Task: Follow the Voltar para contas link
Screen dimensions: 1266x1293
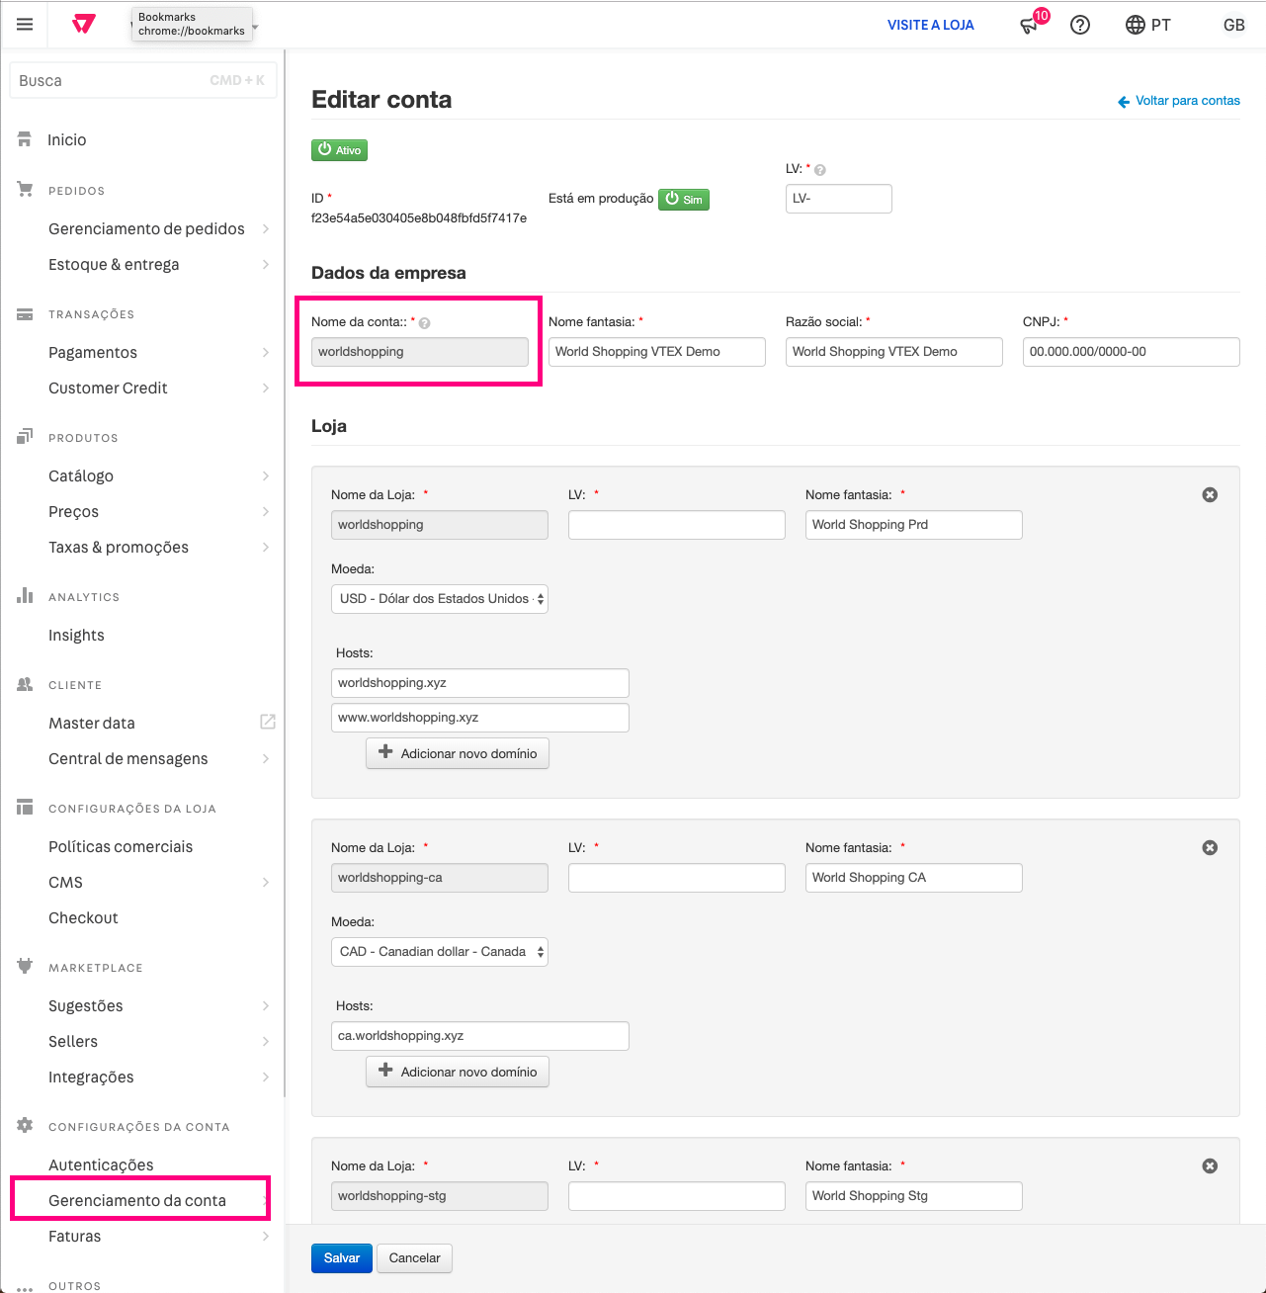Action: pyautogui.click(x=1187, y=100)
